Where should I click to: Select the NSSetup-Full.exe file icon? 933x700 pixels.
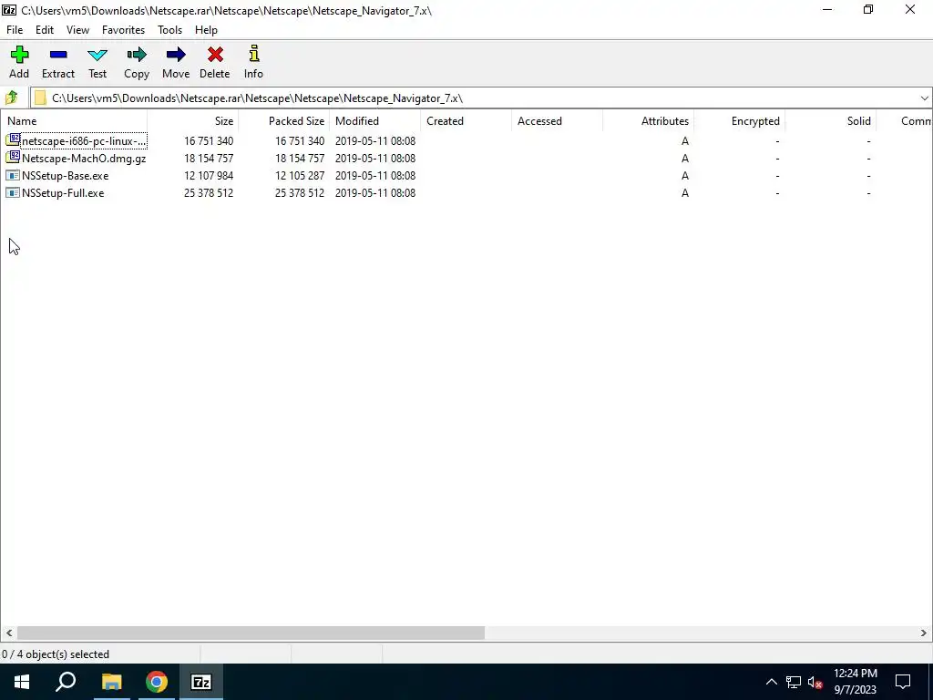pos(13,193)
